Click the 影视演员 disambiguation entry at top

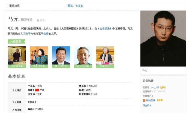point(14,6)
